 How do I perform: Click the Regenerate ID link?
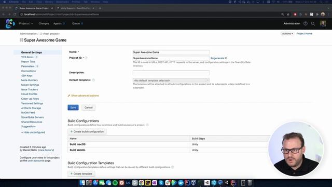point(219,58)
